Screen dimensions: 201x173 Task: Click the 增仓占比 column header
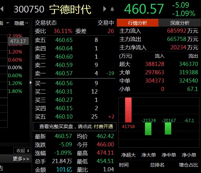(x=188, y=165)
